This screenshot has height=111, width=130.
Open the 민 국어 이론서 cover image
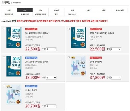tap(79, 66)
